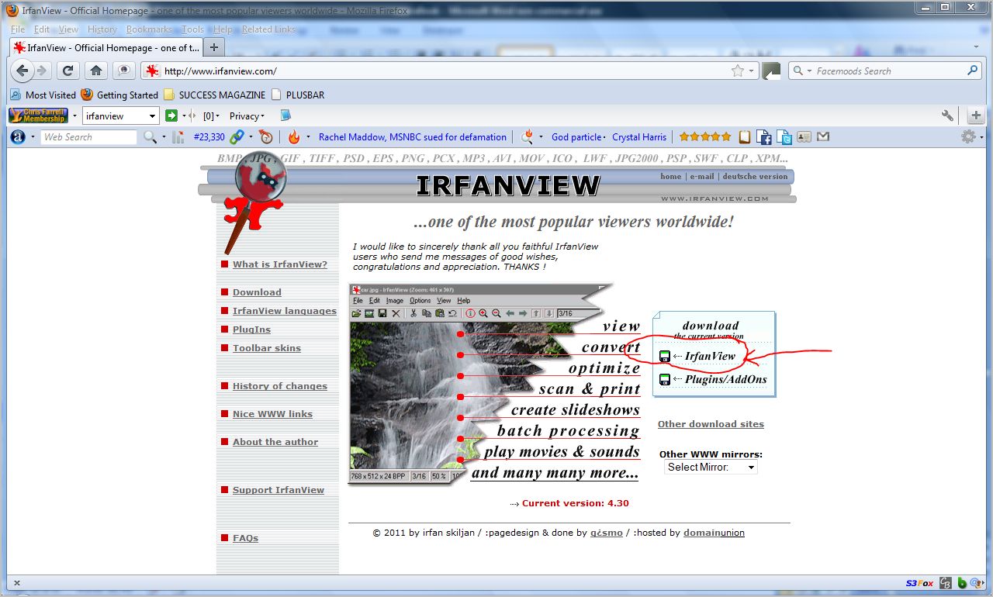
Task: Expand the irfanview toolbar combo box
Action: click(152, 116)
